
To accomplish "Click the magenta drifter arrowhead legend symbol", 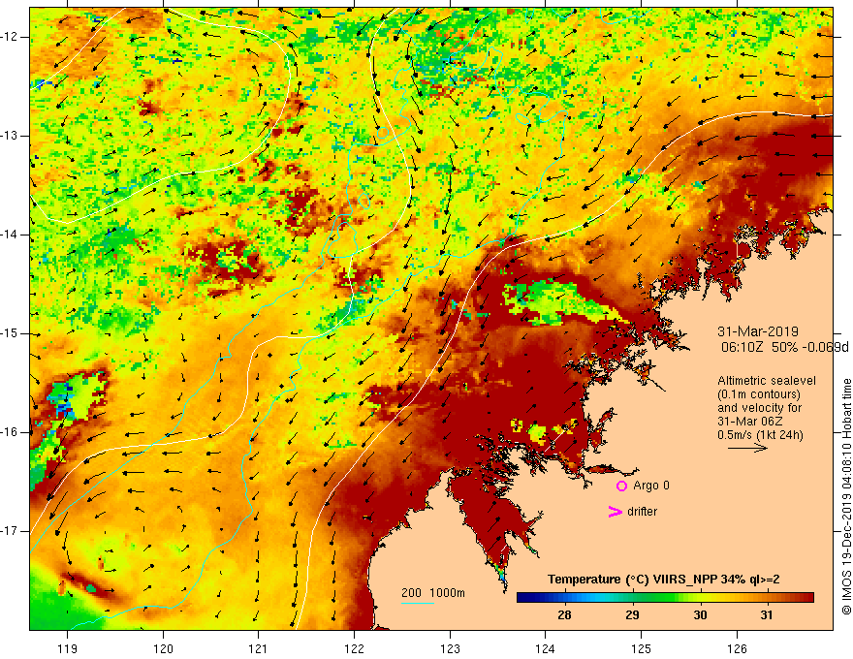I will pos(616,512).
